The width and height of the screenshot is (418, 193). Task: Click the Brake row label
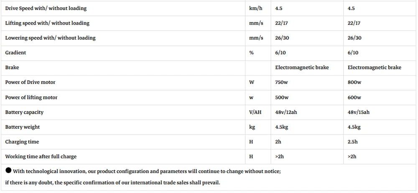(x=12, y=67)
